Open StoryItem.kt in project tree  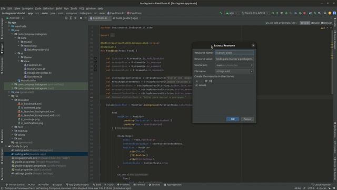(x=33, y=77)
